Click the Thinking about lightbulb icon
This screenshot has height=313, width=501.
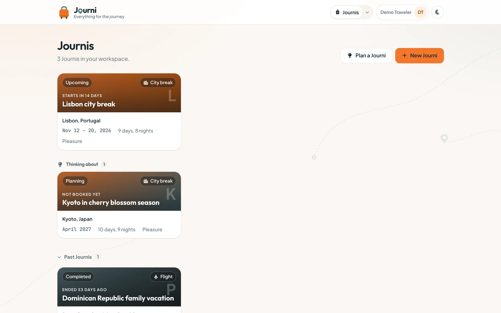click(60, 164)
